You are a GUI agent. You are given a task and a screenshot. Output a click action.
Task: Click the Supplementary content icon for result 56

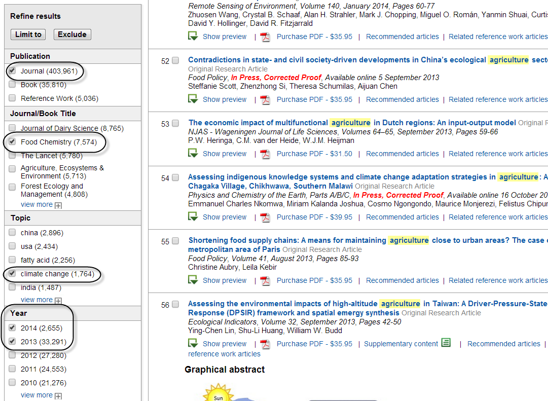pyautogui.click(x=446, y=343)
